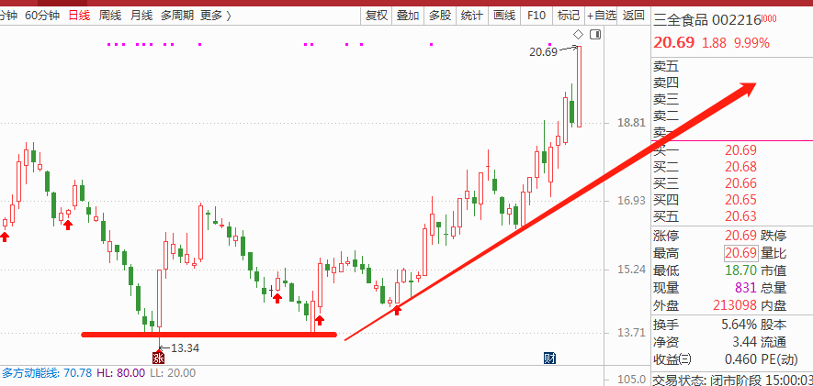The width and height of the screenshot is (813, 386).
Task: Open the 涨 limit-up marker under the chart
Action: pyautogui.click(x=158, y=358)
